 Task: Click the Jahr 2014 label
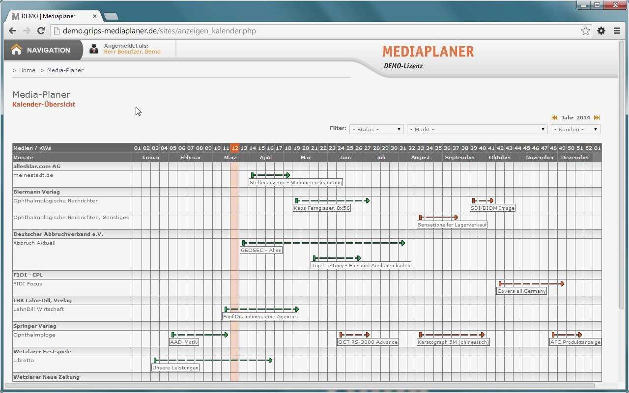tap(575, 118)
